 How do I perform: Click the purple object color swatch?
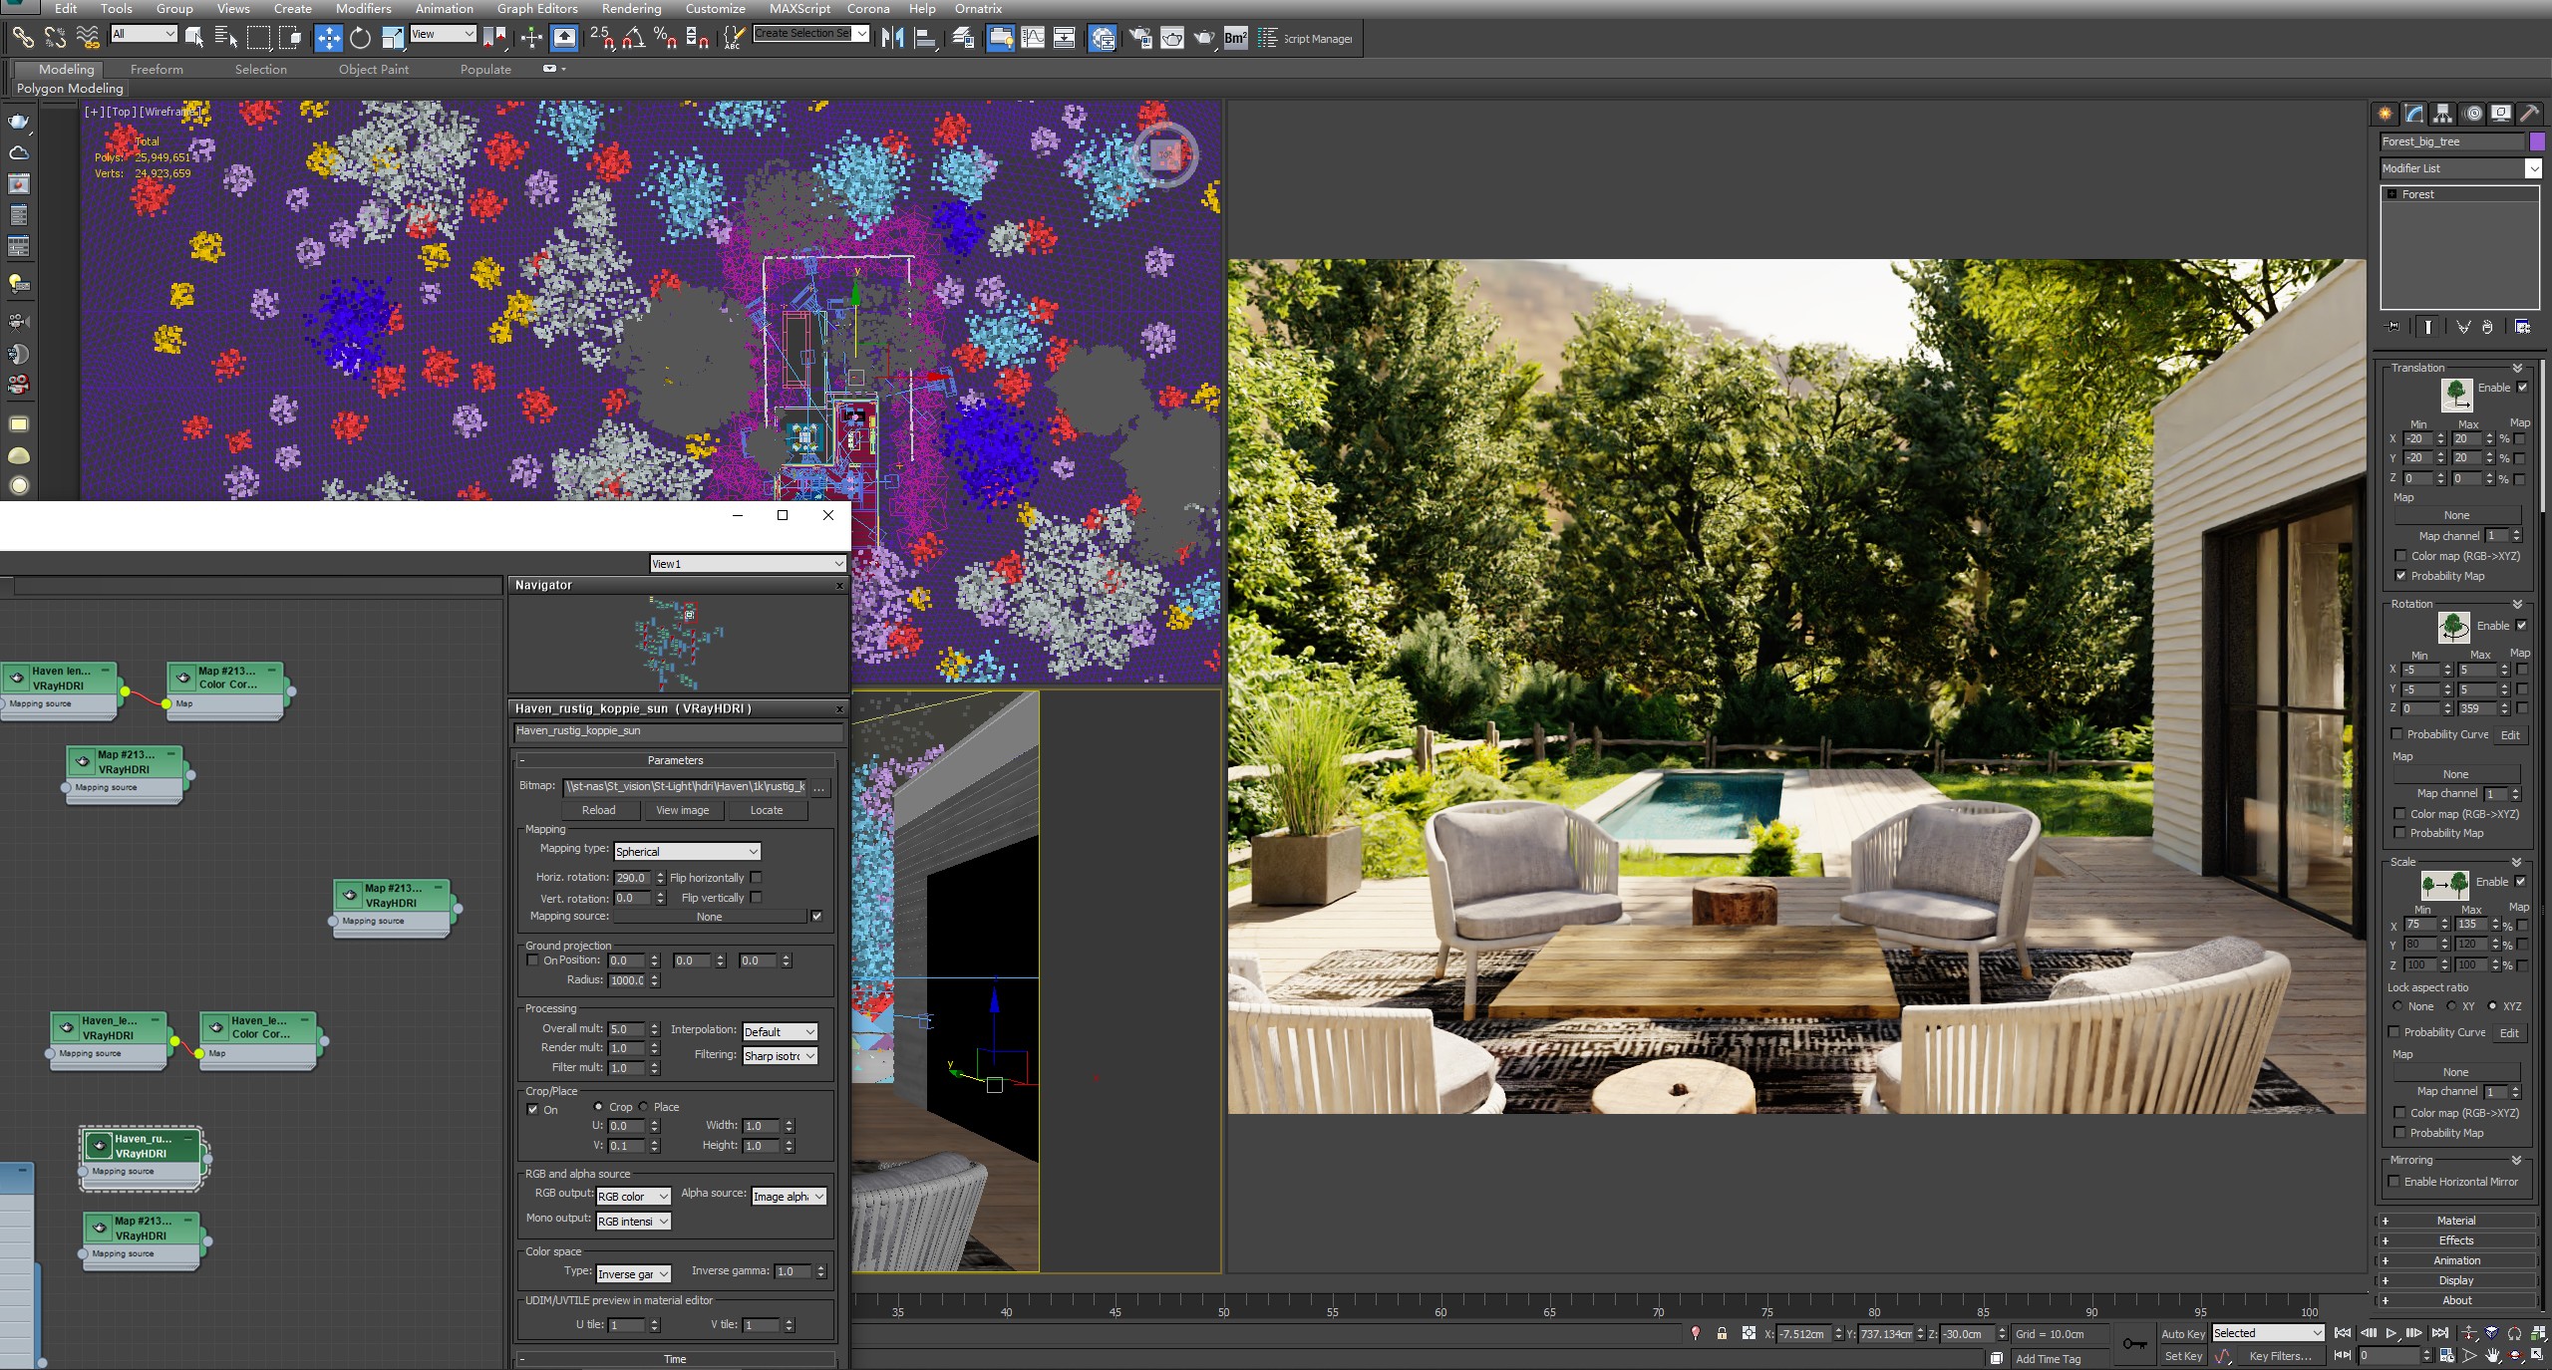pyautogui.click(x=2537, y=141)
